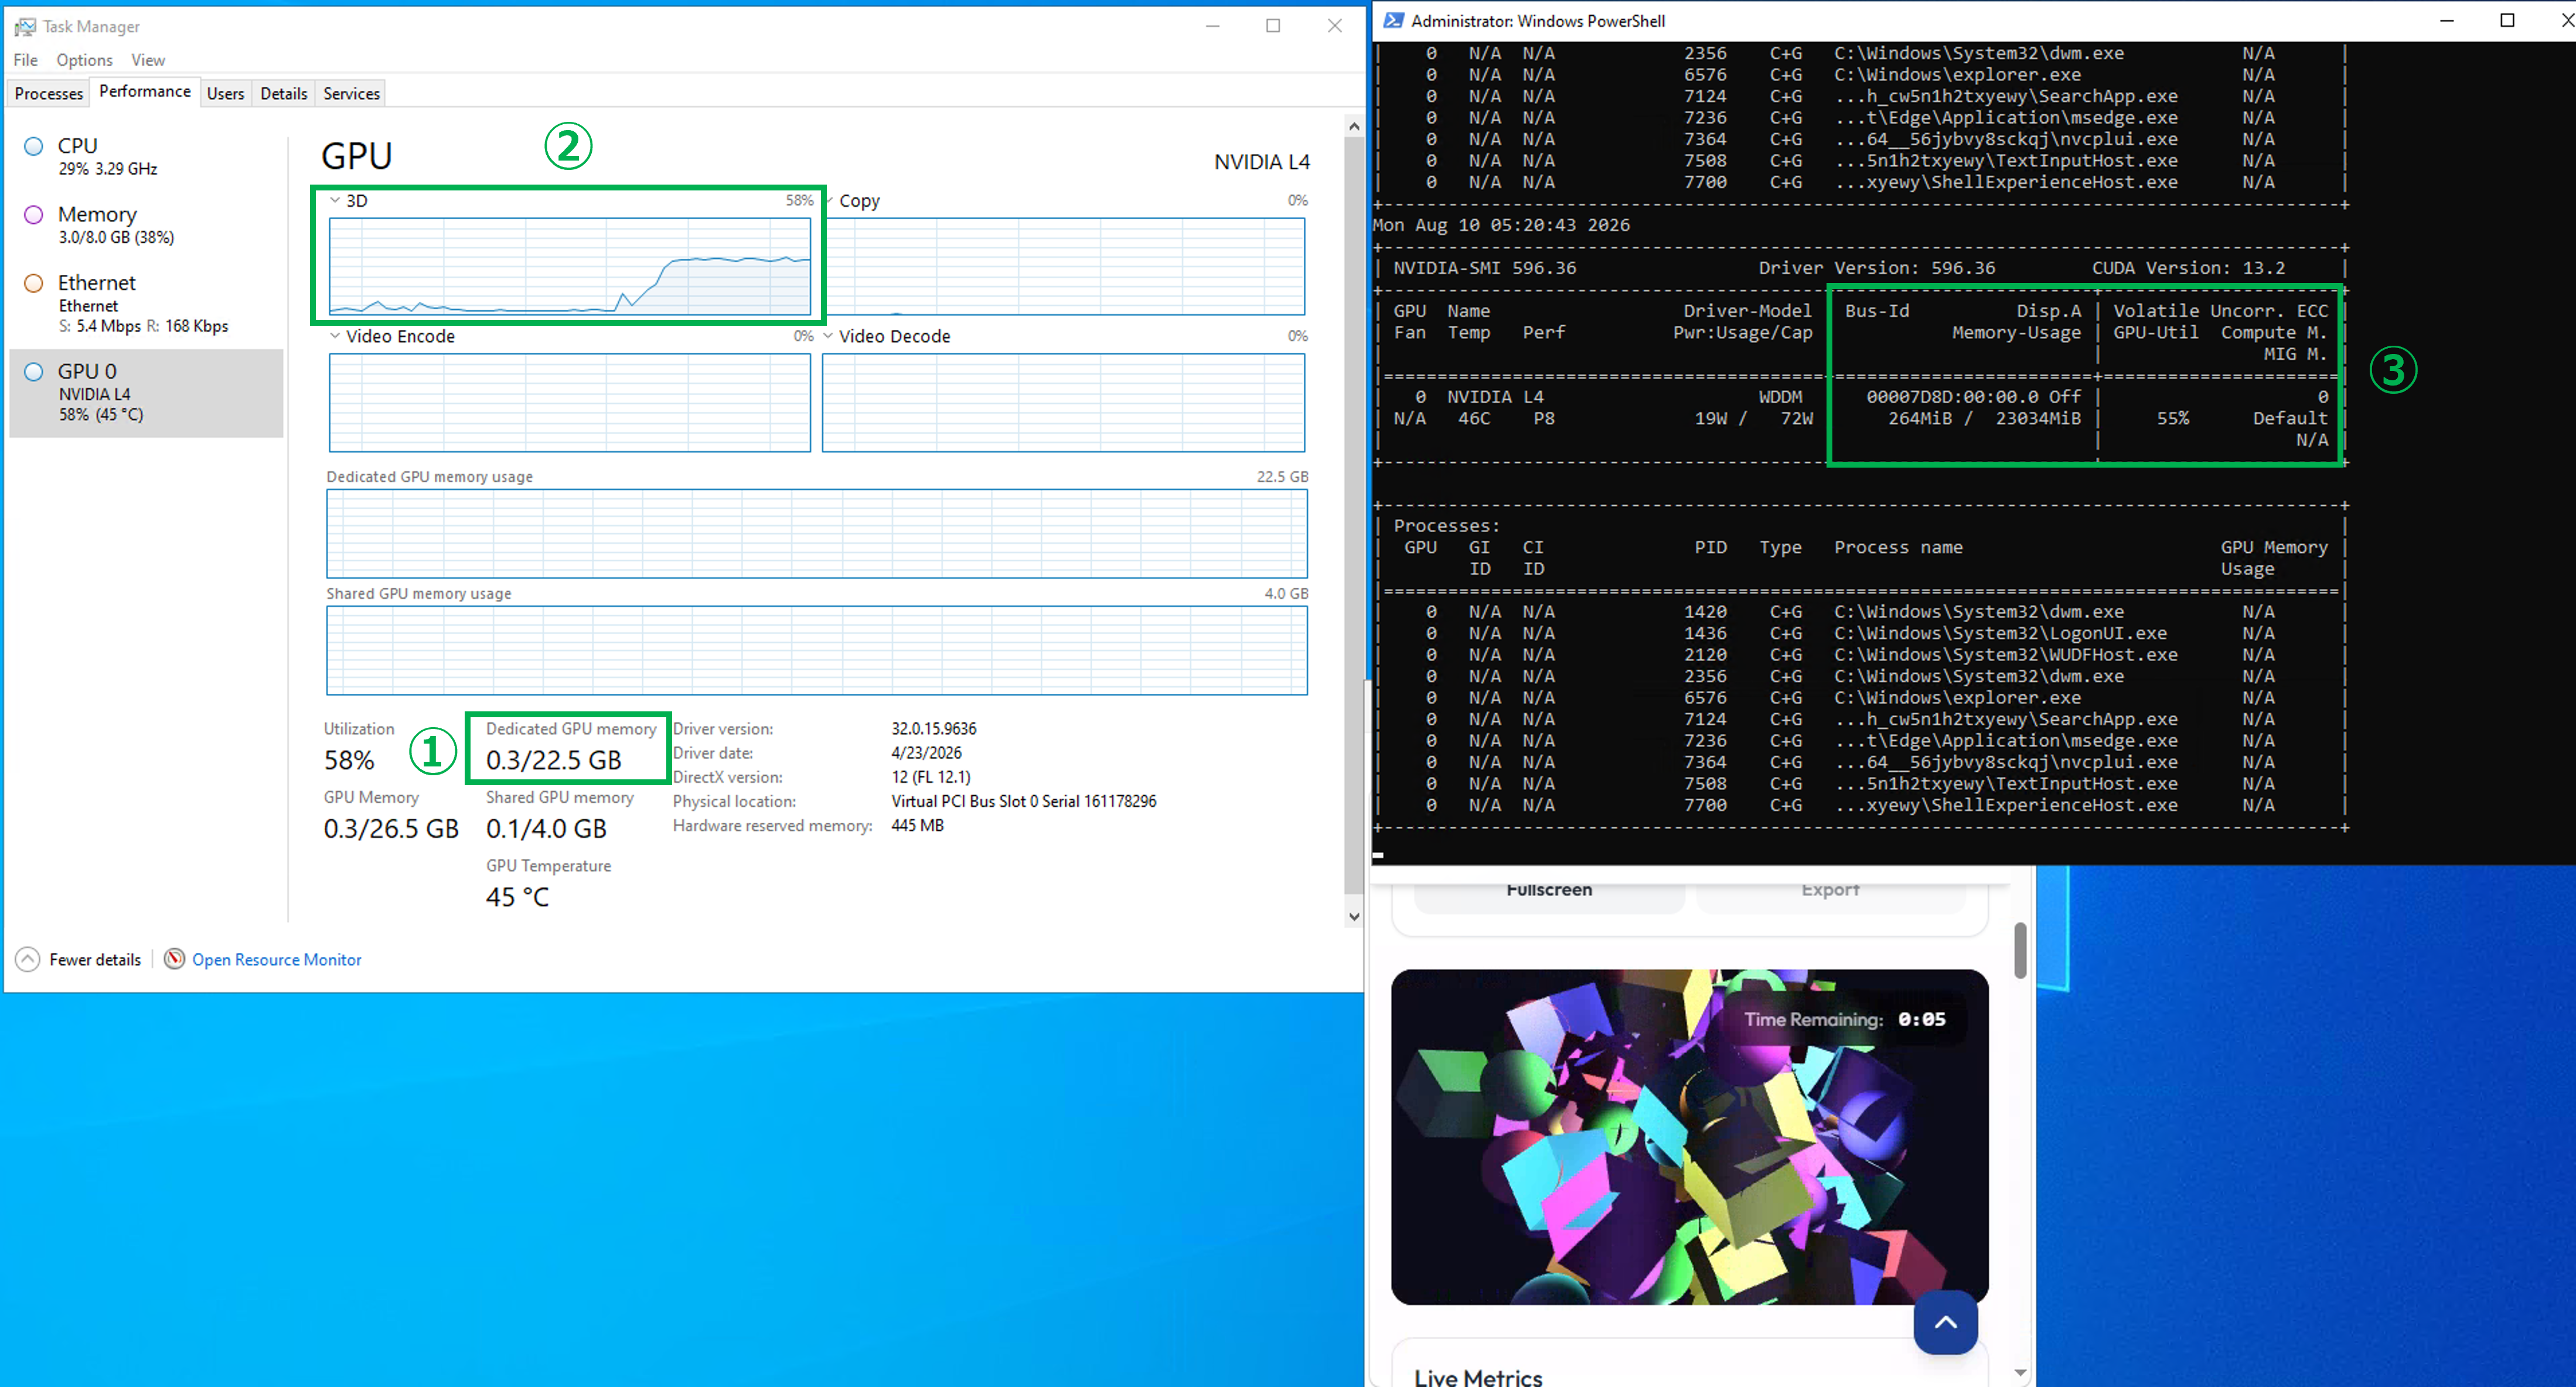
Task: Click the timestamp Mon Aug 10 05:20:43 2026
Action: pyautogui.click(x=1501, y=225)
